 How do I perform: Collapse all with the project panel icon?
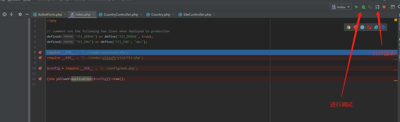click(11, 14)
